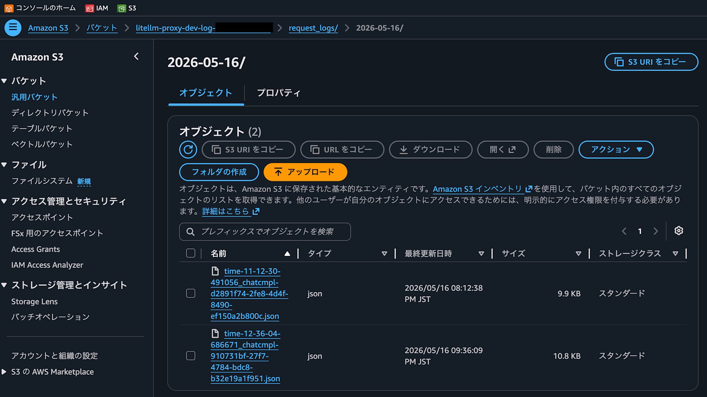Select all objects checkbox in header
Screen dimensions: 707x397
point(191,253)
